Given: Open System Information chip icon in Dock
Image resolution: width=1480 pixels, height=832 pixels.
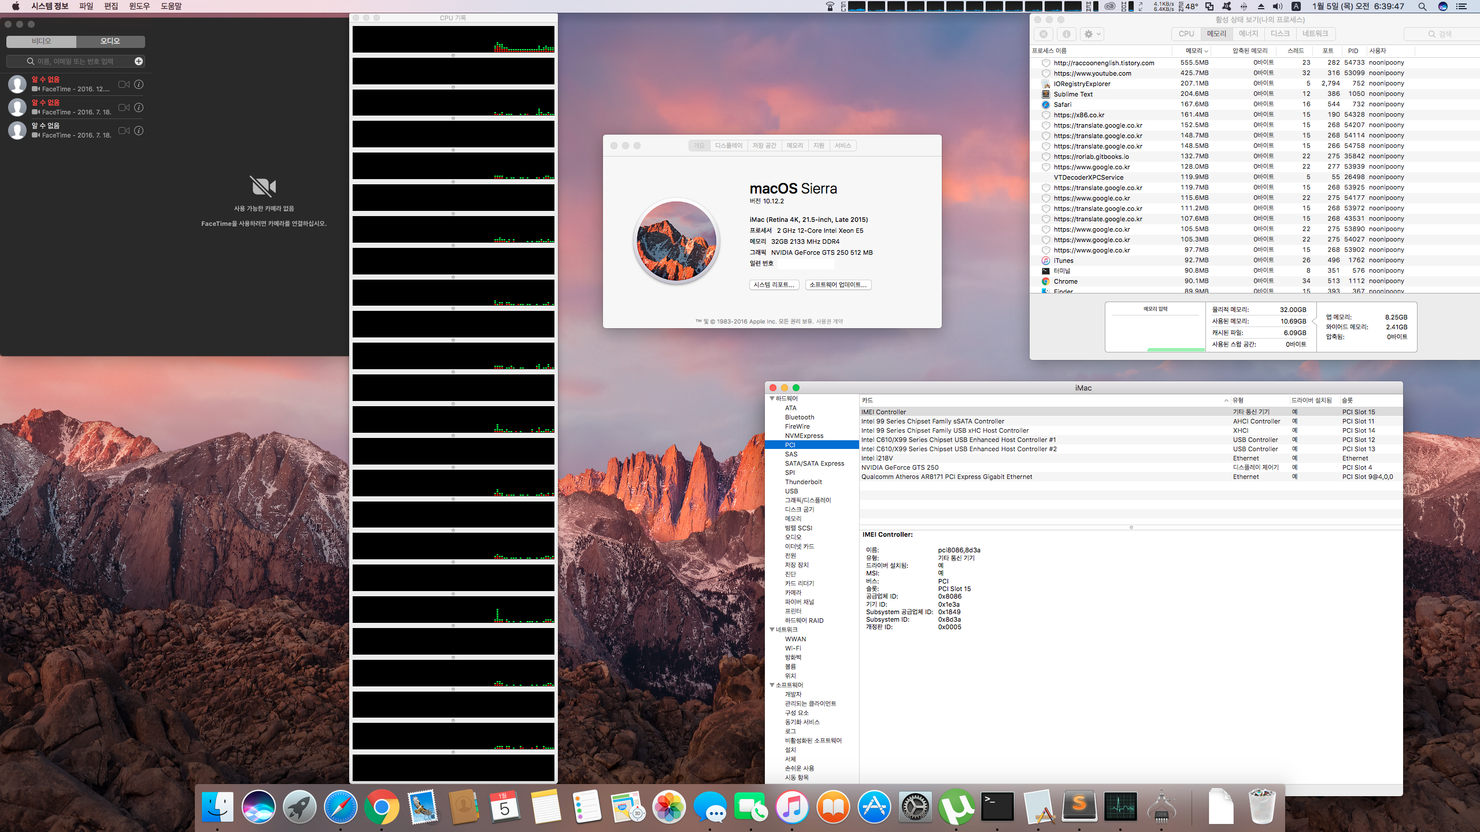Looking at the screenshot, I should click(1161, 807).
